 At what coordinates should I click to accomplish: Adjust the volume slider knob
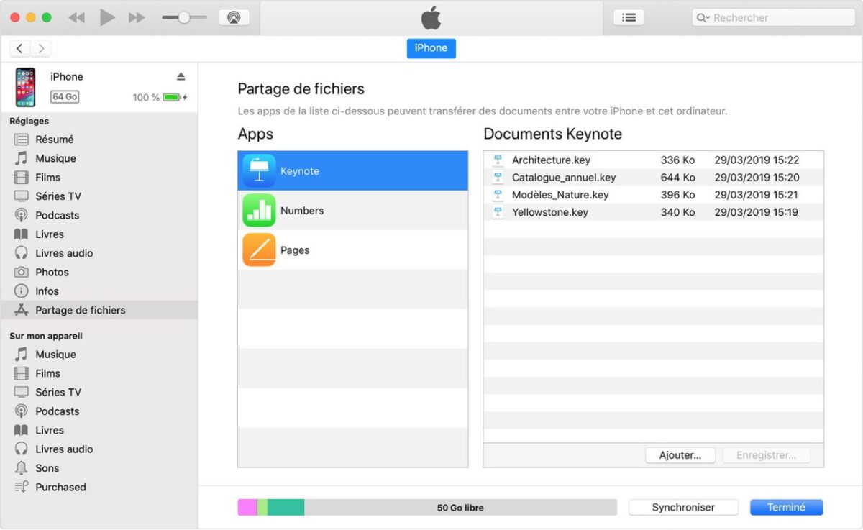[x=183, y=17]
